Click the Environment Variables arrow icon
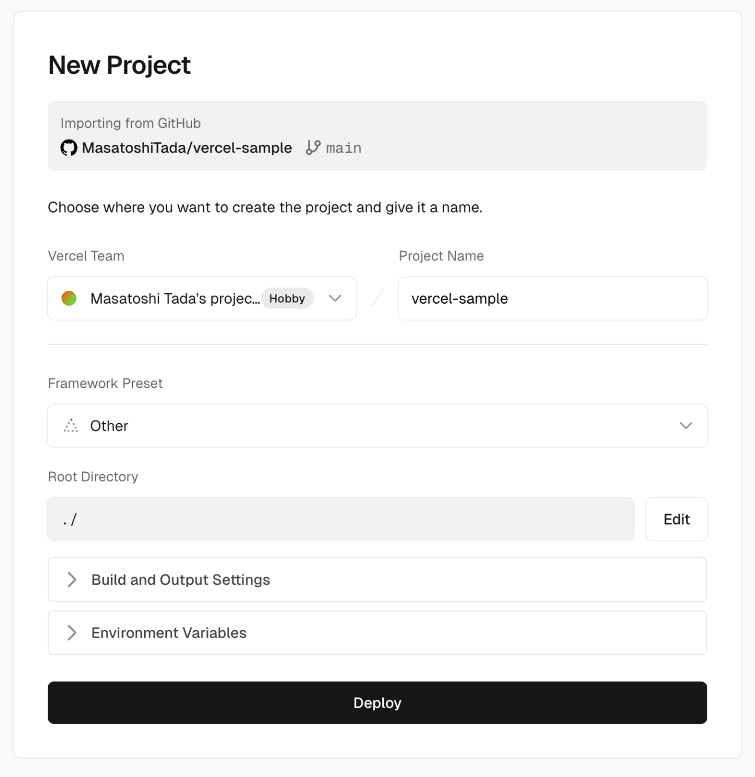Image resolution: width=755 pixels, height=777 pixels. click(x=72, y=633)
